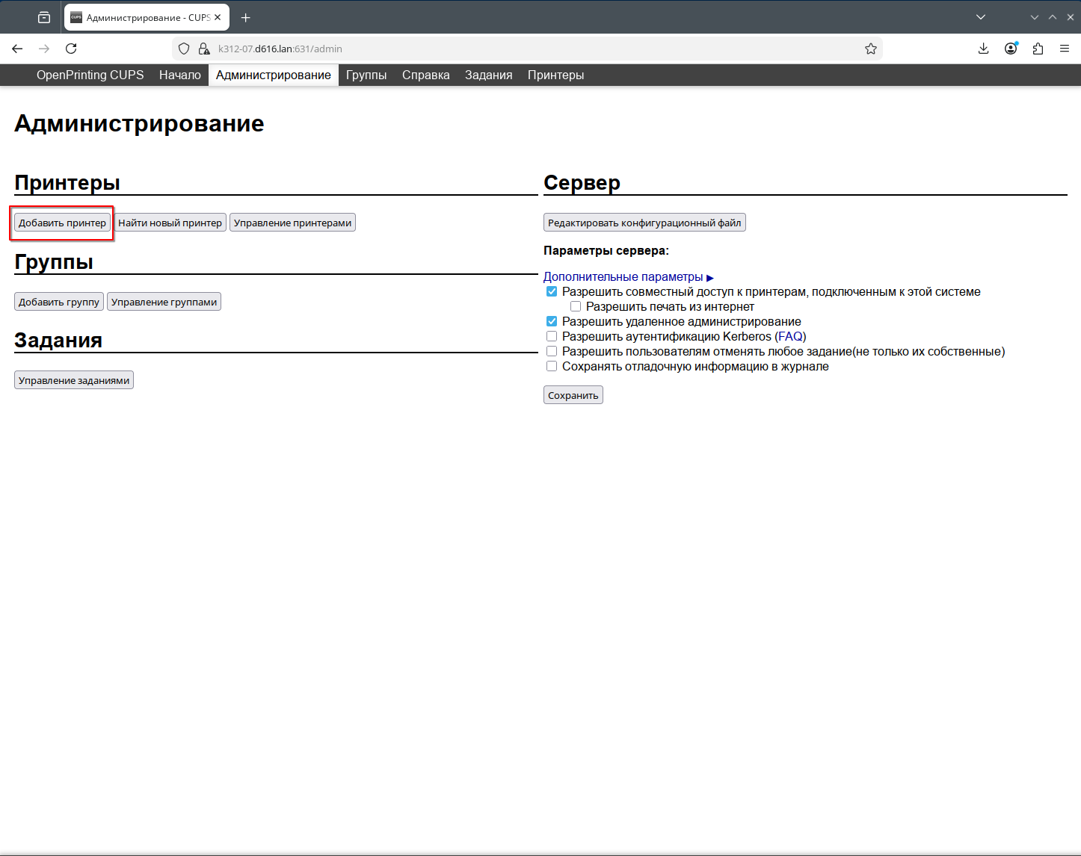This screenshot has width=1081, height=856.
Task: Open the Kerberos FAQ link
Action: tap(790, 336)
